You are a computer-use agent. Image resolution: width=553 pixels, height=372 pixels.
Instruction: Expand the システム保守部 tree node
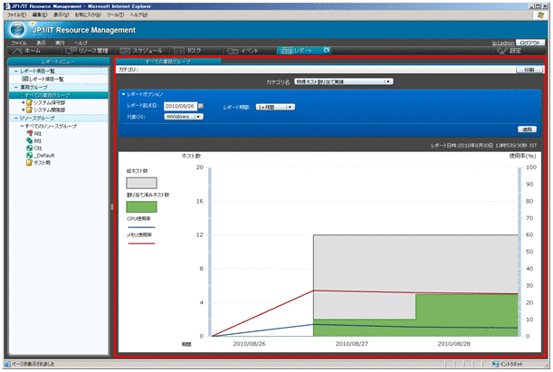point(24,102)
